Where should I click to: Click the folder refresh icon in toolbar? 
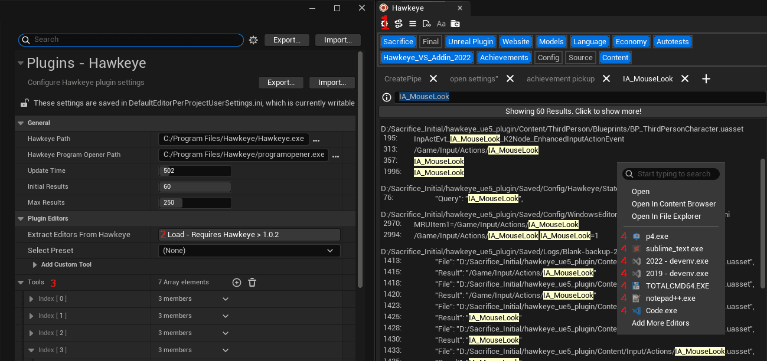pyautogui.click(x=455, y=24)
